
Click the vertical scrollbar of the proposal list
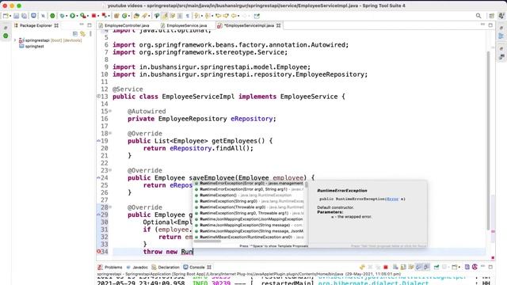click(307, 185)
